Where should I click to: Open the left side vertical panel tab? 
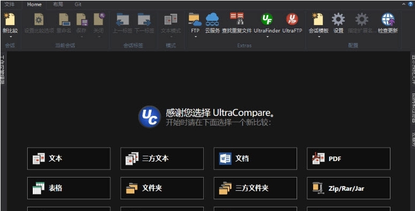(x=3, y=70)
